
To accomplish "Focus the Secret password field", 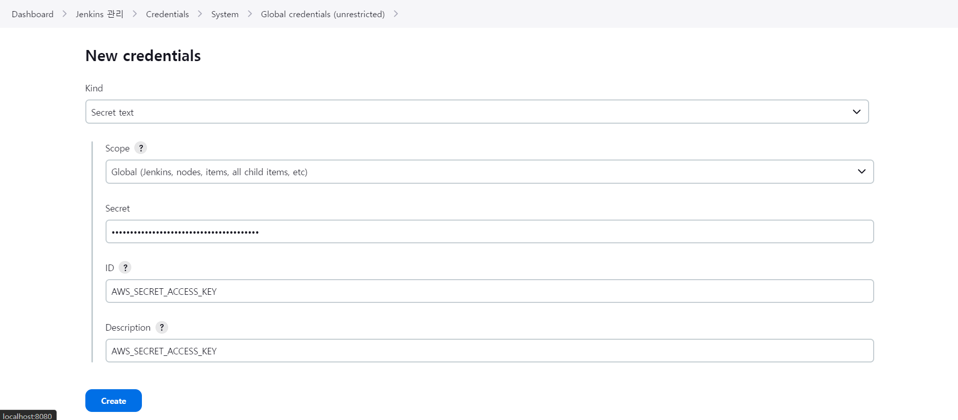I will point(489,231).
